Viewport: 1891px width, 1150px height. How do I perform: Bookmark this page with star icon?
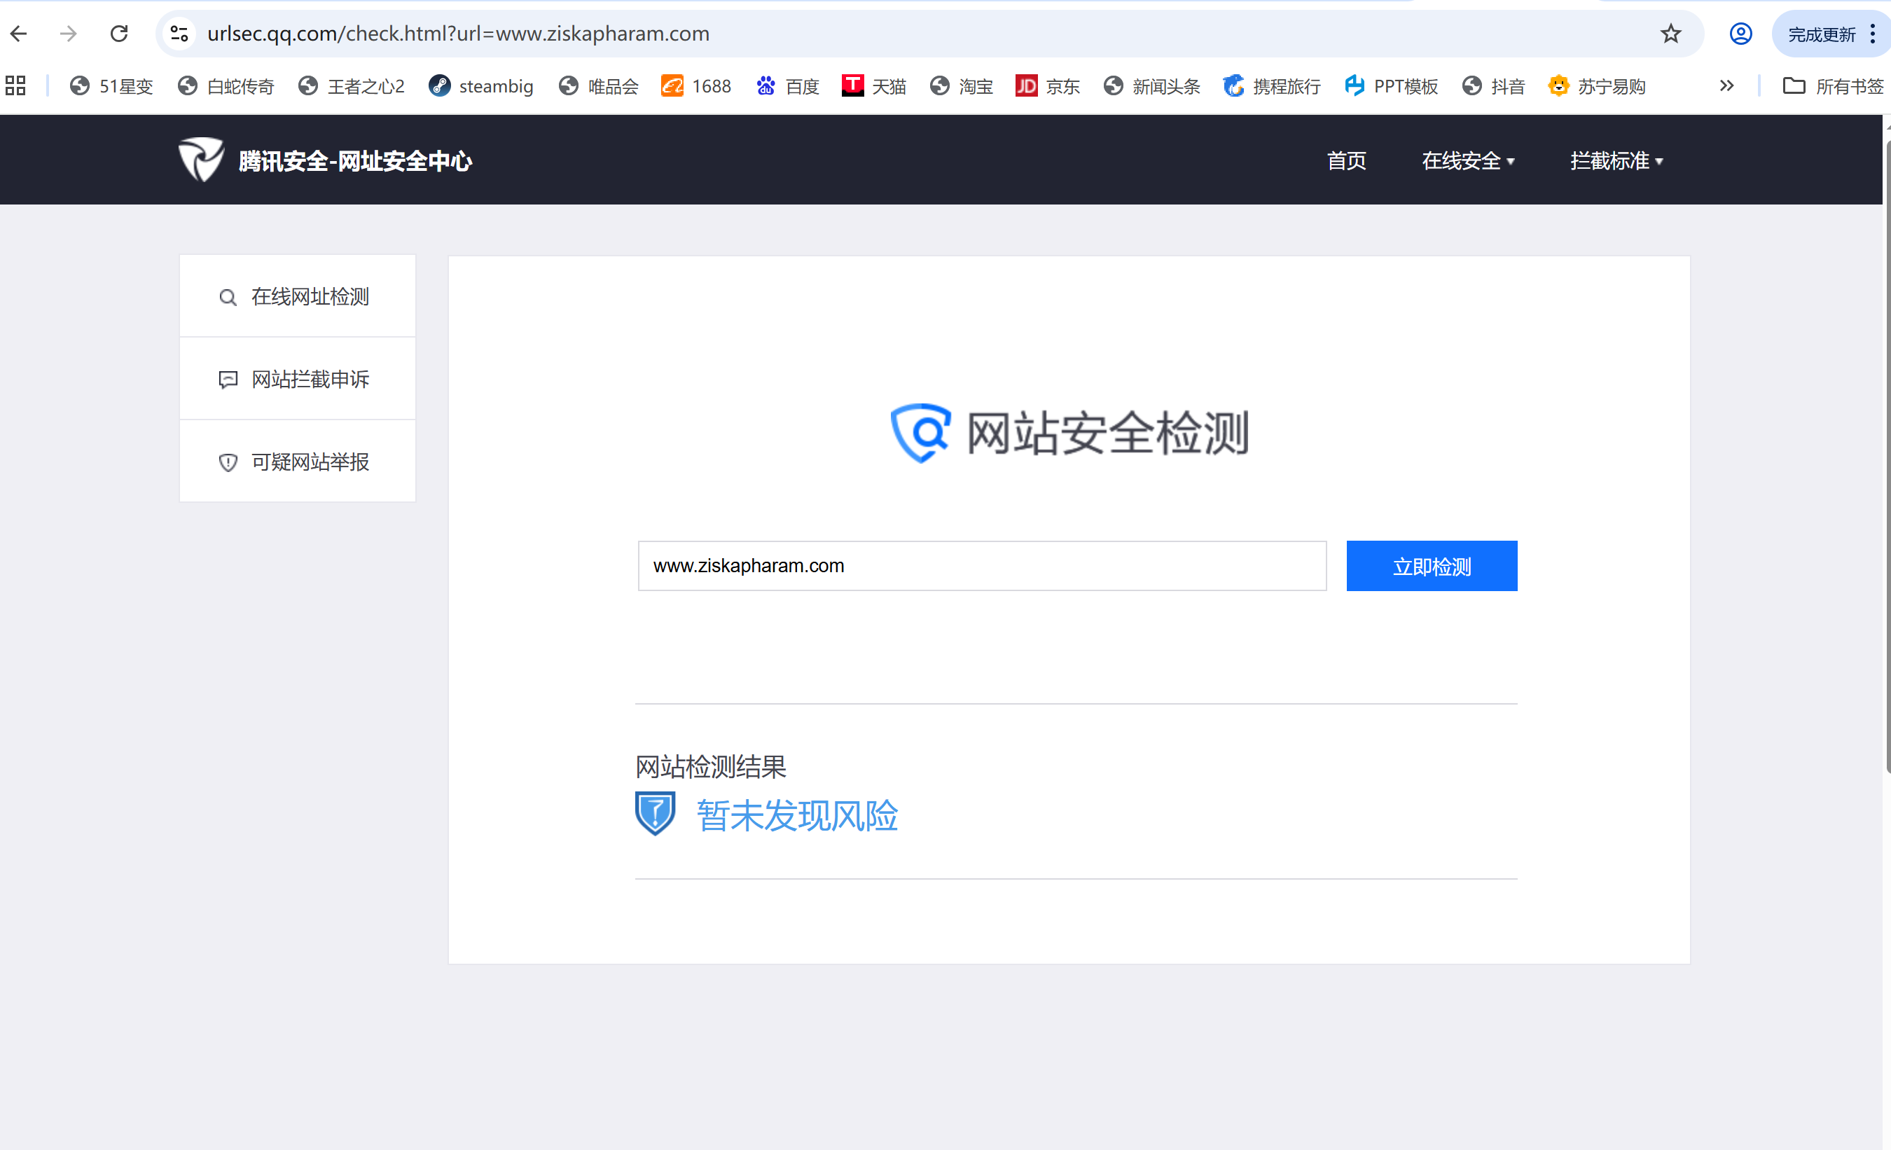pyautogui.click(x=1670, y=34)
